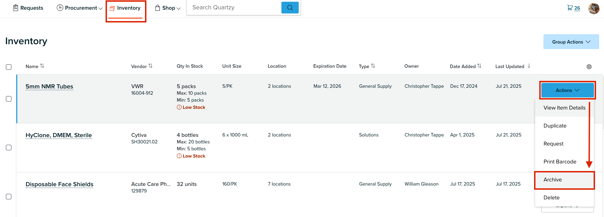Screen dimensions: 604x217
Task: Click the Solutions type cell
Action: point(369,135)
